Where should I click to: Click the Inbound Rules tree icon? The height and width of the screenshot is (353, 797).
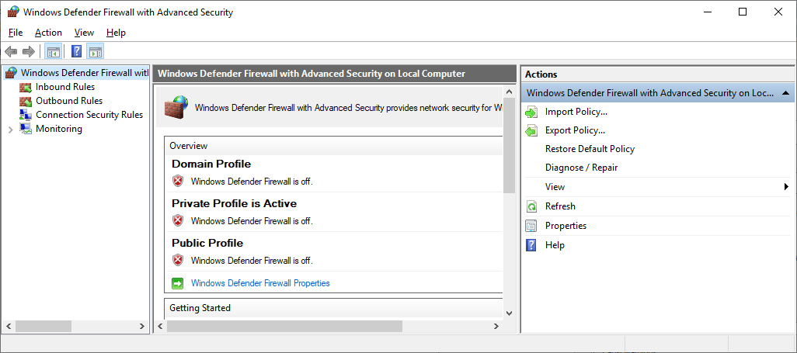26,88
